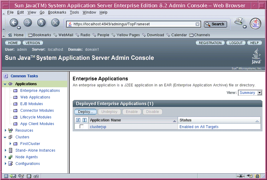The width and height of the screenshot is (267, 180).
Task: Open the Go menu
Action: [x=42, y=12]
